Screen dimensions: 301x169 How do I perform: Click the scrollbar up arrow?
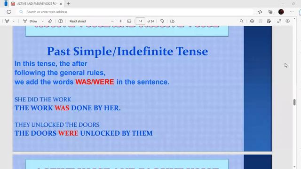coord(294,19)
